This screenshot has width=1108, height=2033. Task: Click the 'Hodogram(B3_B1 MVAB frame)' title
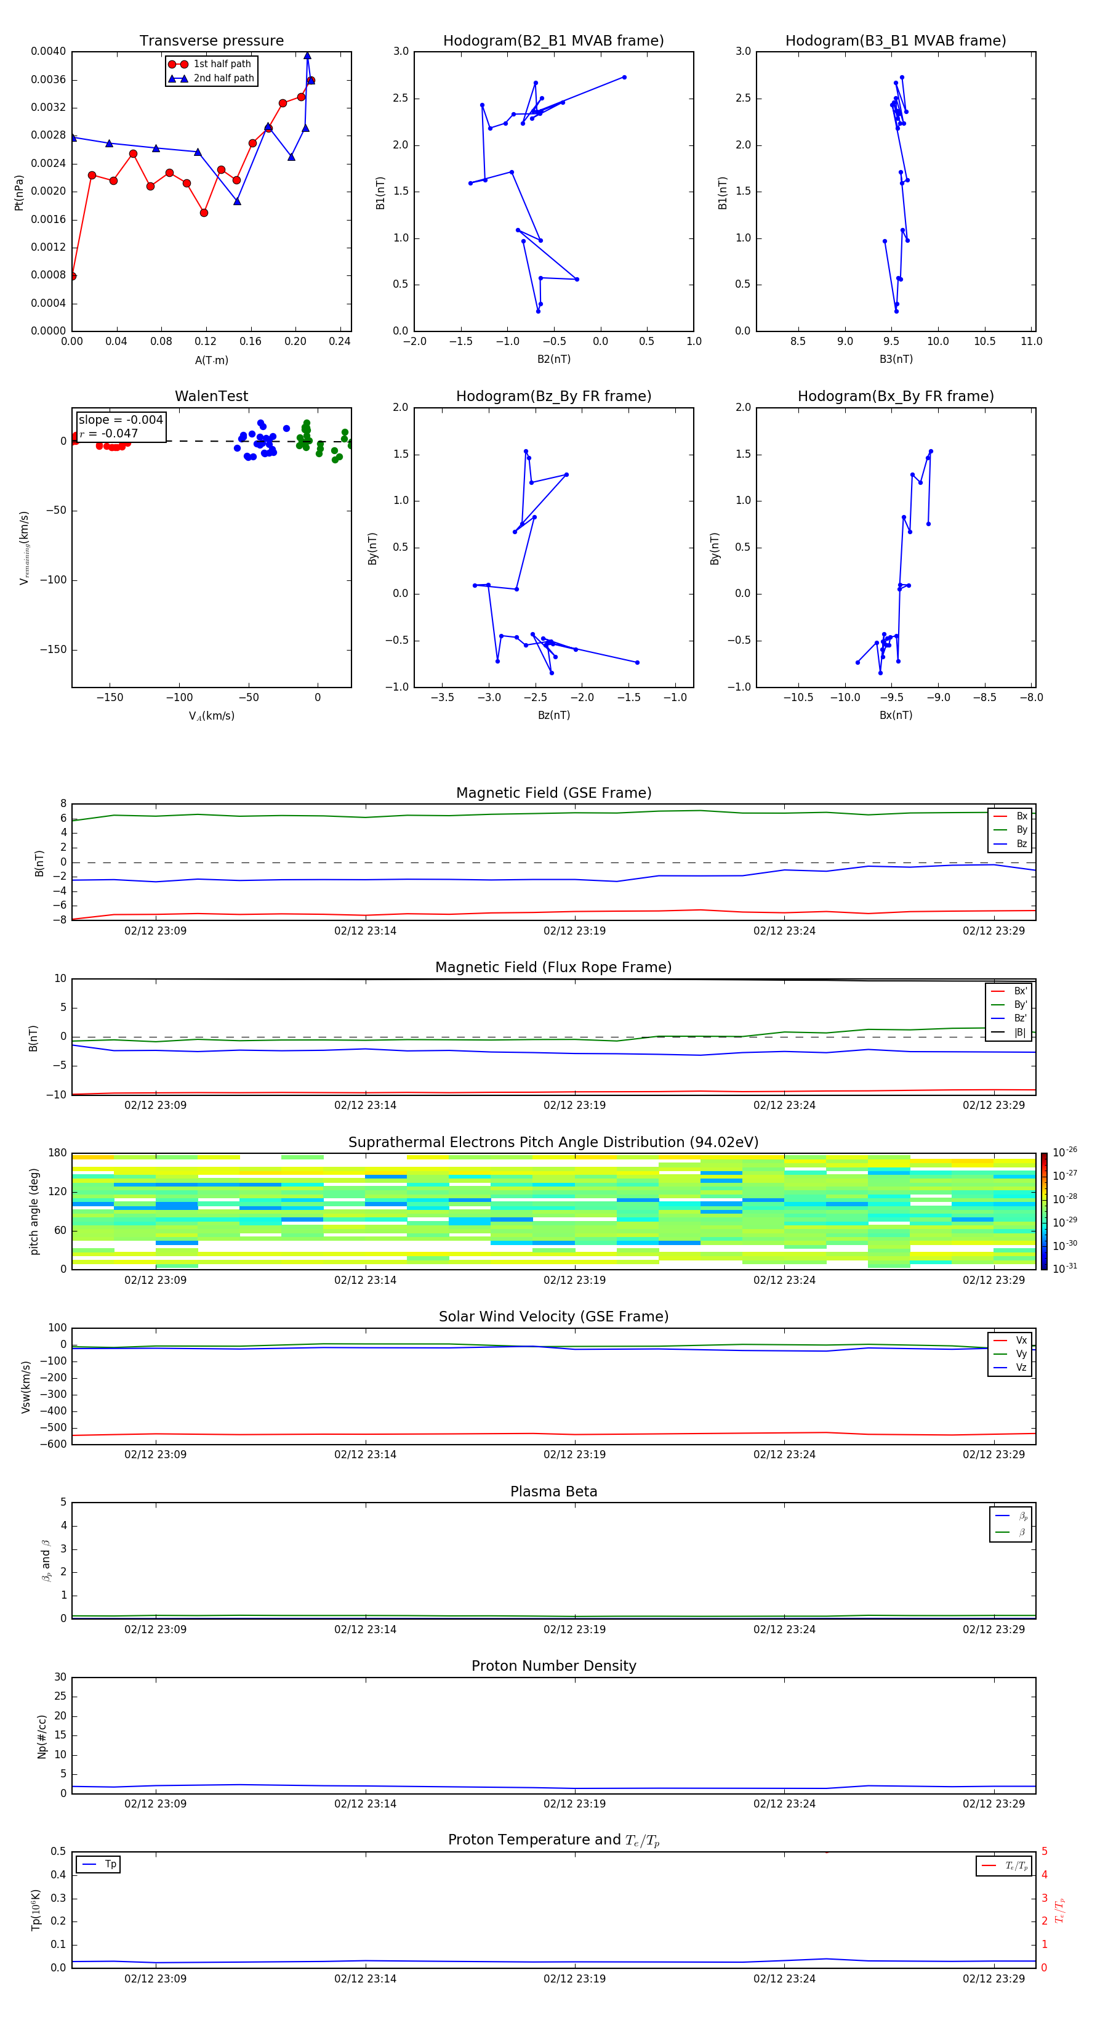[896, 41]
